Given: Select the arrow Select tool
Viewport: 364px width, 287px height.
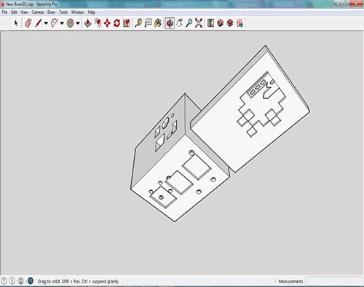Looking at the screenshot, I should [16, 23].
